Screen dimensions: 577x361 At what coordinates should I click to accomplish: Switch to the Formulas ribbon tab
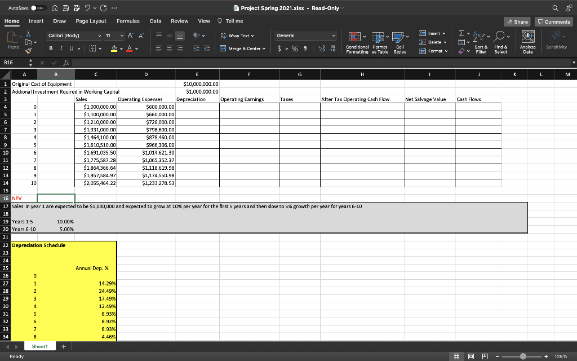[x=128, y=20]
